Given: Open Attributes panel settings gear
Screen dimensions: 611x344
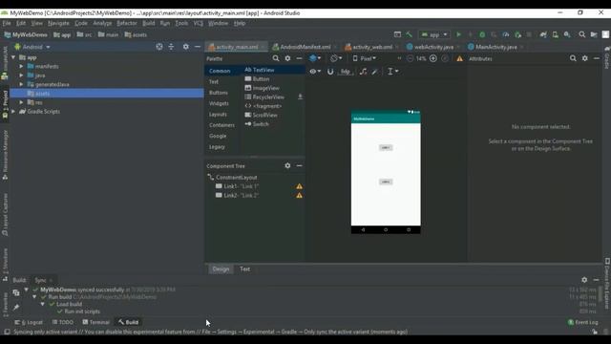Looking at the screenshot, I should click(x=585, y=58).
